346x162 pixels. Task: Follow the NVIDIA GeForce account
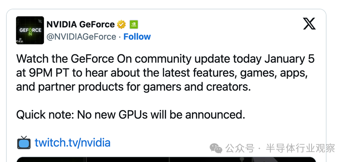pyautogui.click(x=137, y=37)
